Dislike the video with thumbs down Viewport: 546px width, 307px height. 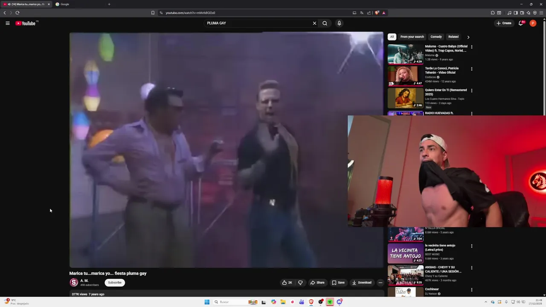click(300, 283)
